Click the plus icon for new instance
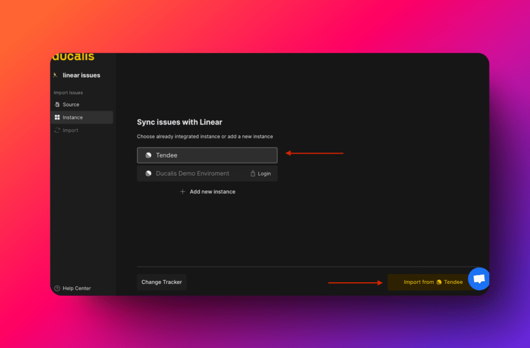Screen dimensions: 530x348 (182, 192)
